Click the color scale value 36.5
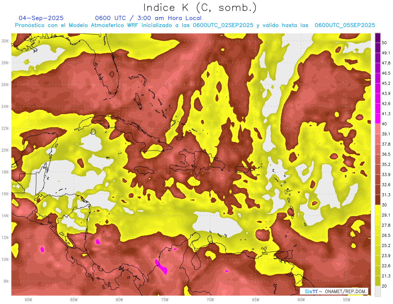 (386, 154)
